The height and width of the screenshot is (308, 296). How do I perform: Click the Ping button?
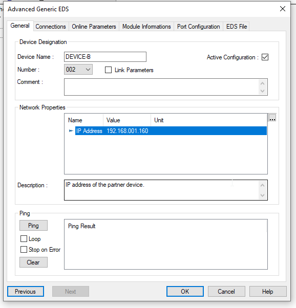pos(33,226)
